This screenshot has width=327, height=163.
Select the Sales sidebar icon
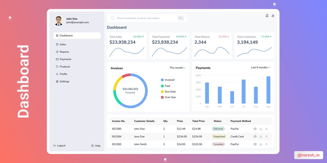(57, 44)
